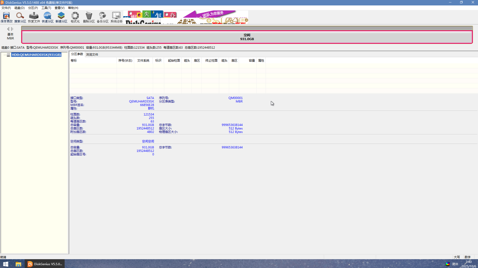Image resolution: width=478 pixels, height=268 pixels.
Task: Open the Disk (磁盘) menu
Action: pos(19,8)
